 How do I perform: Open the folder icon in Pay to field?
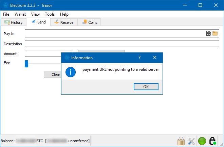(215, 33)
